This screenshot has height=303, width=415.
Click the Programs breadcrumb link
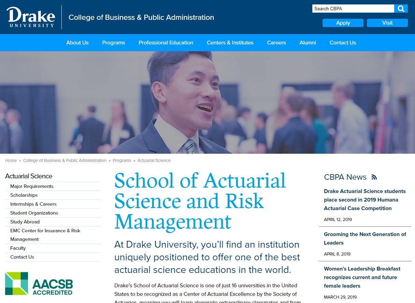[x=122, y=161]
